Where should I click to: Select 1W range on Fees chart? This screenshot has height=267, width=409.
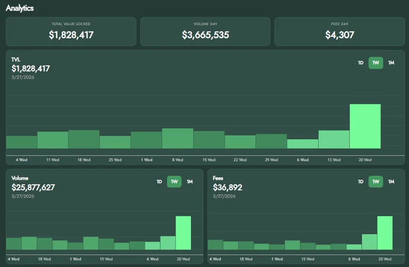coord(375,182)
